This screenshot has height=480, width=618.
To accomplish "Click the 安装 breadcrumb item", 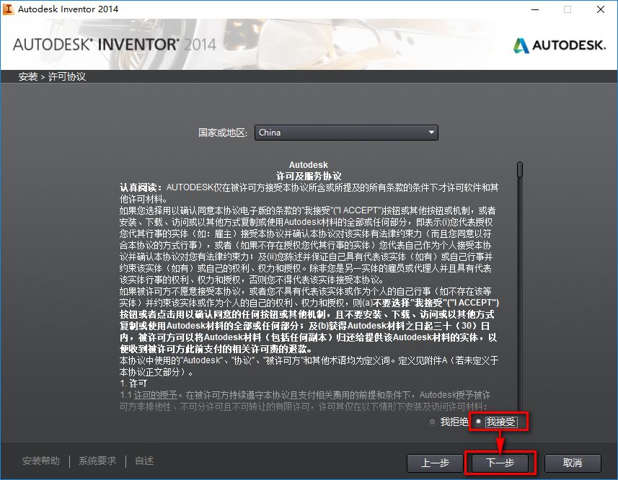I will [27, 76].
